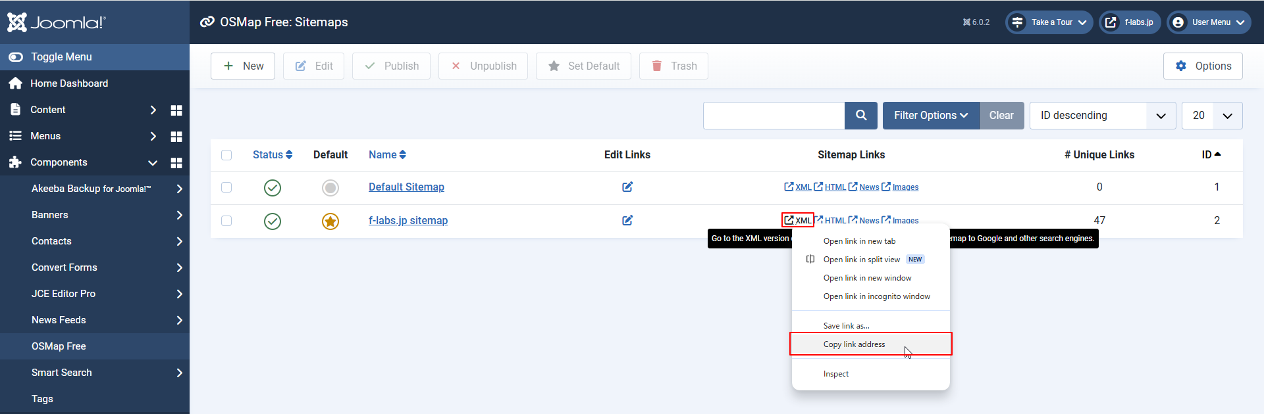Open the 20 items per page dropdown
This screenshot has height=414, width=1264.
pyautogui.click(x=1212, y=116)
